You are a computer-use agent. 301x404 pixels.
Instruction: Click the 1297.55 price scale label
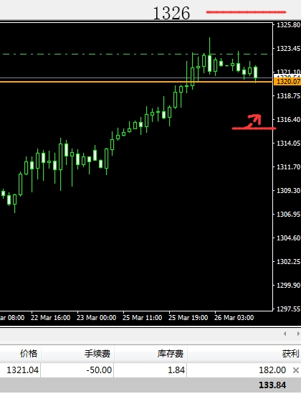point(288,309)
